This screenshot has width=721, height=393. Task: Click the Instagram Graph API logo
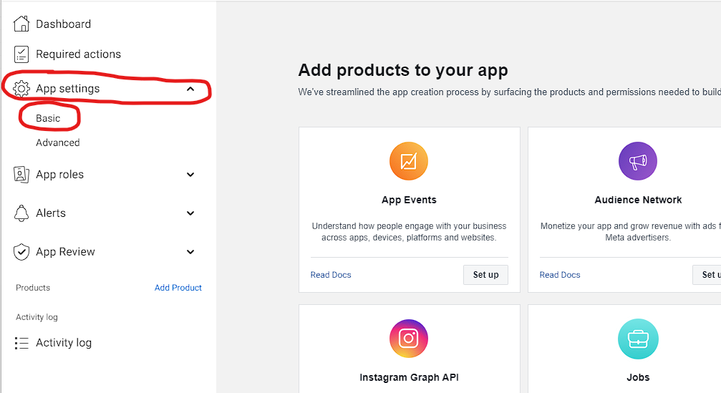point(409,339)
